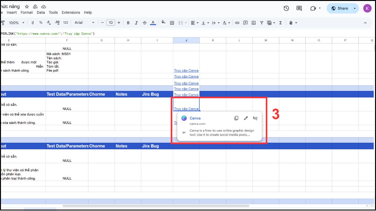The height and width of the screenshot is (211, 376).
Task: Open the horizontal align dropdown
Action: pyautogui.click(x=198, y=23)
